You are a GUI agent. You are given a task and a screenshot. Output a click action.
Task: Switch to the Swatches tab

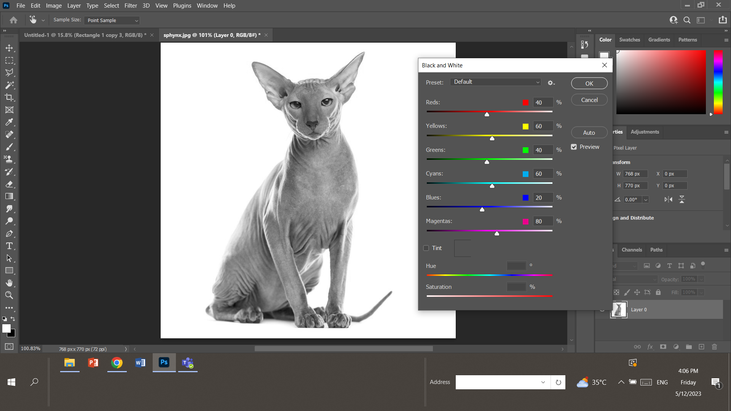click(629, 40)
